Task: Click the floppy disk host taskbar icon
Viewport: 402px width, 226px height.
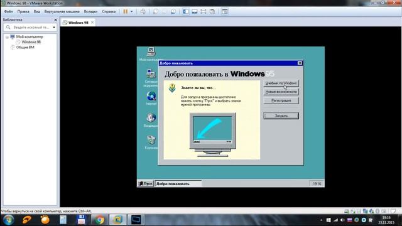Action: click(x=81, y=220)
